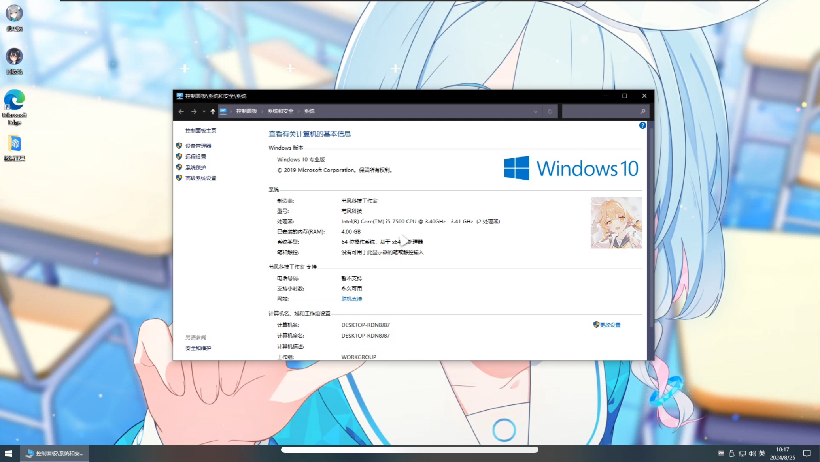The height and width of the screenshot is (462, 820).
Task: Open the 回收站 recycle bin icon
Action: (14, 61)
